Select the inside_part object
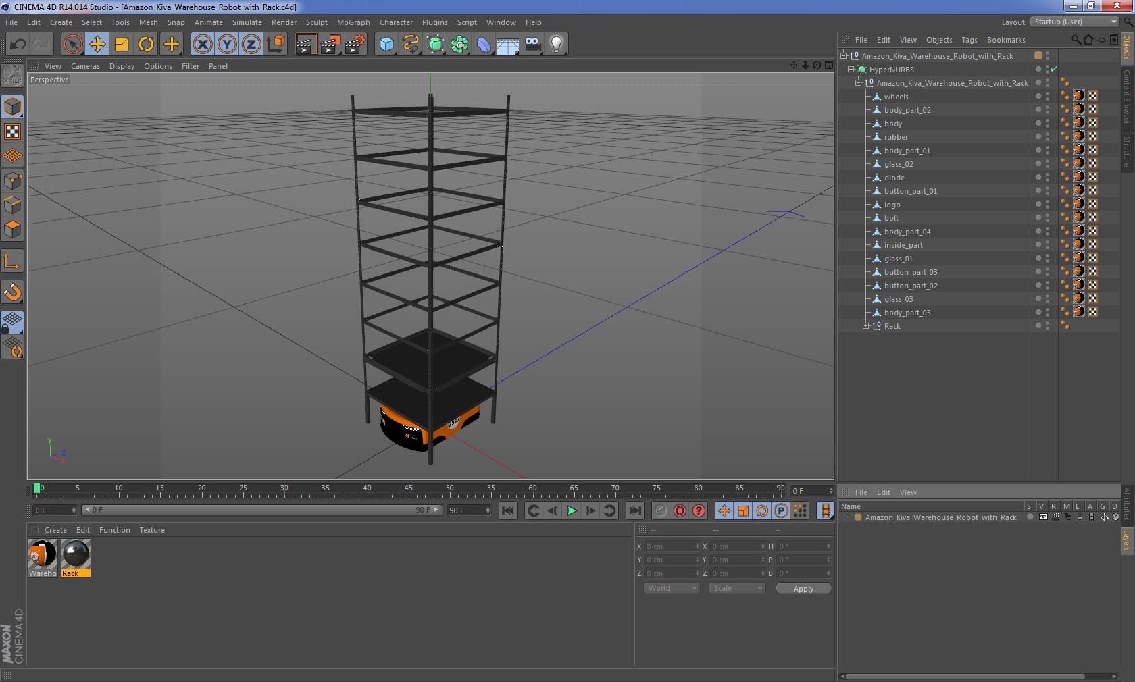Screen dimensions: 1135x682 click(903, 245)
